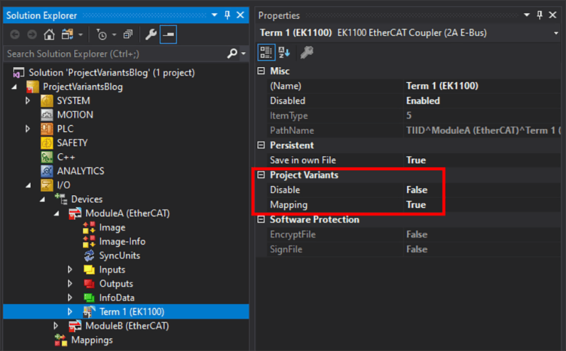The image size is (566, 351).
Task: Switch views using the solutions and folders icon
Action: [67, 35]
